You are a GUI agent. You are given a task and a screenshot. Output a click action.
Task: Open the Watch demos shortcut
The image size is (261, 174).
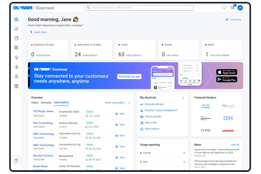coord(152,129)
